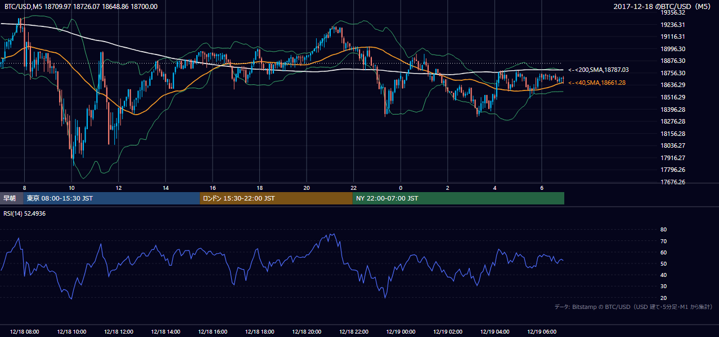The image size is (719, 337).
Task: Click the ロンドン 15:30-22:00 JST session bar
Action: pos(276,198)
